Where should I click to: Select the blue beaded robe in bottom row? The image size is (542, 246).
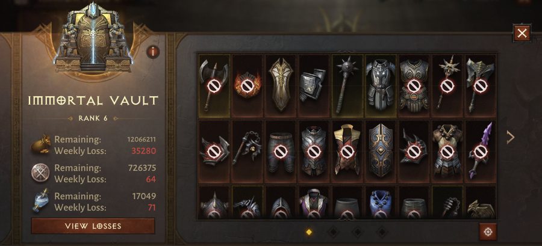pos(380,203)
